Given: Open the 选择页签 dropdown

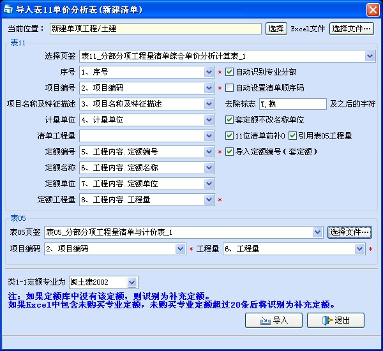Looking at the screenshot, I should 370,56.
